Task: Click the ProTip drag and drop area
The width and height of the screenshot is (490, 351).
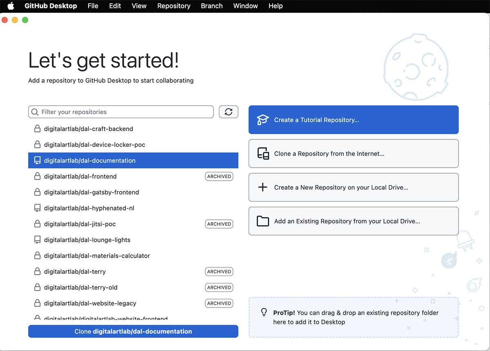Action: pyautogui.click(x=354, y=317)
